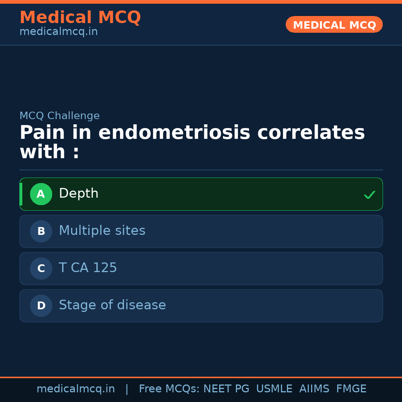Click the B letter circle icon
Screen dimensions: 402x402
[41, 231]
